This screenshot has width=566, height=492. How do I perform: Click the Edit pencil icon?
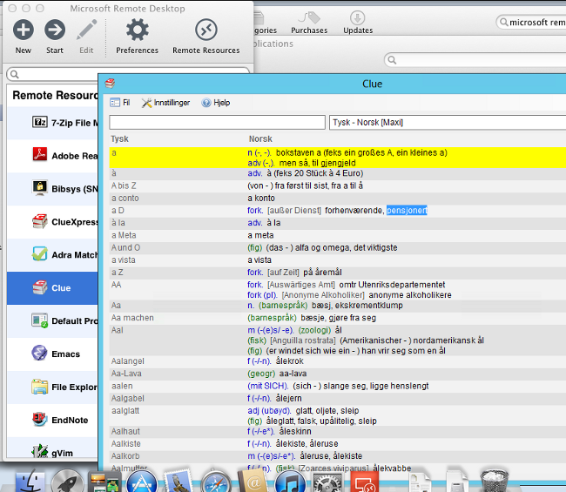[x=86, y=30]
